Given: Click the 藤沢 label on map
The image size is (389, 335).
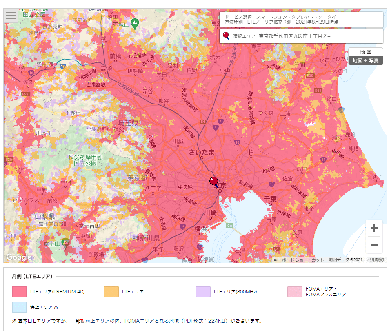Looking at the screenshot, I should tap(179, 249).
